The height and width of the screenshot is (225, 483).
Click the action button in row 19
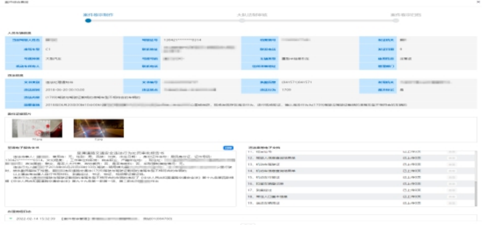point(451,203)
